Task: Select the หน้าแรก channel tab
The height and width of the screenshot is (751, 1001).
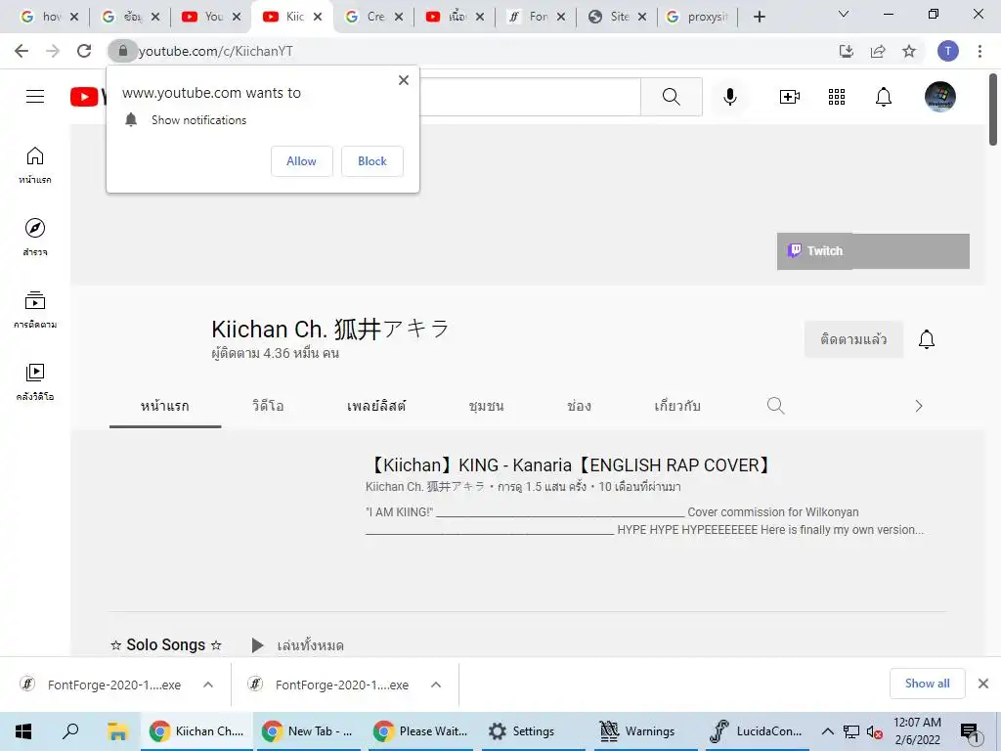Action: pos(164,406)
